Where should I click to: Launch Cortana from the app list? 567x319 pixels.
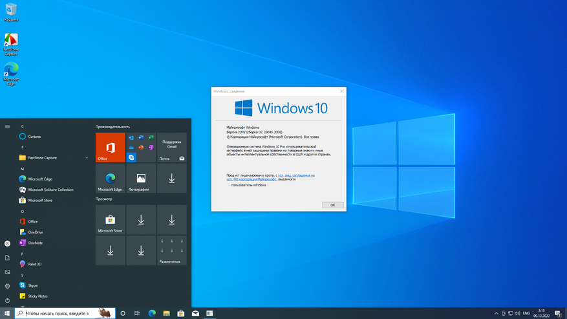[54, 137]
